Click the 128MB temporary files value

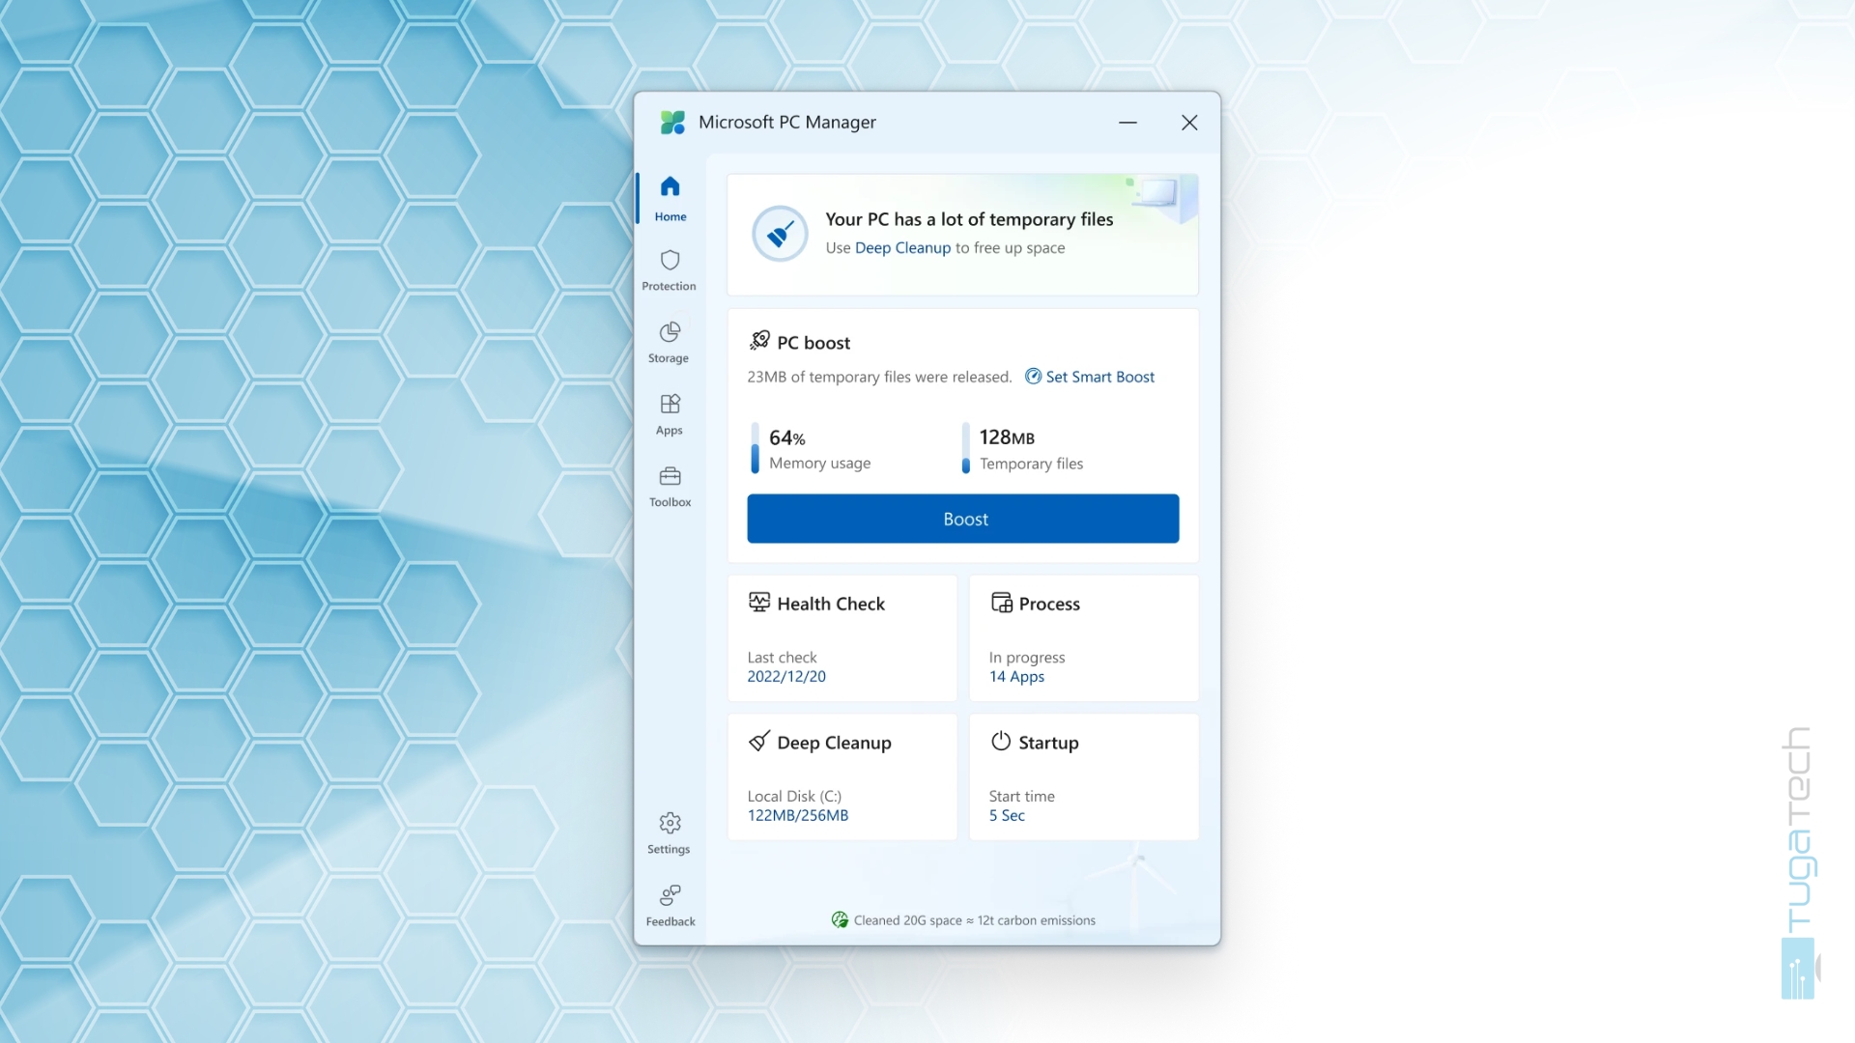1007,437
